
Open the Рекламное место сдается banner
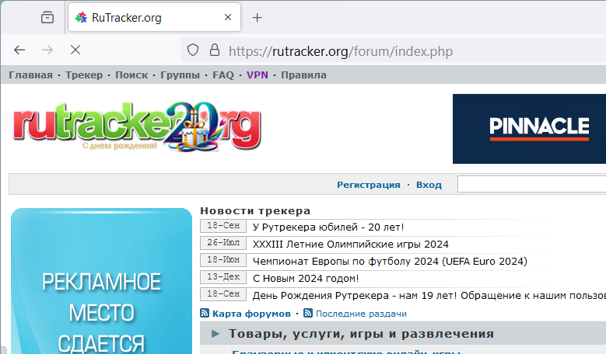pyautogui.click(x=101, y=281)
